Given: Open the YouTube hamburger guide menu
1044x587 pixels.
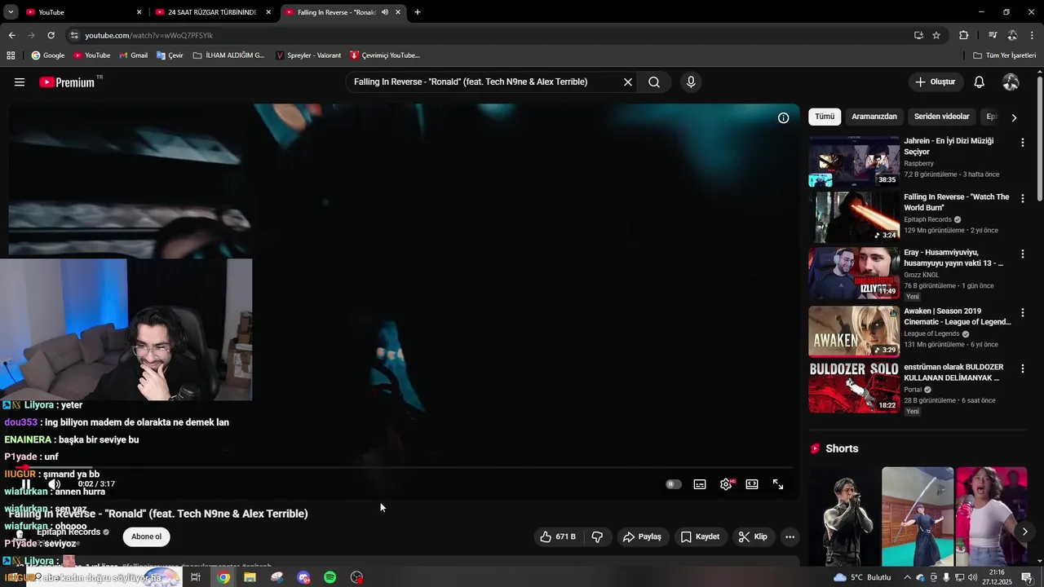Looking at the screenshot, I should (20, 82).
